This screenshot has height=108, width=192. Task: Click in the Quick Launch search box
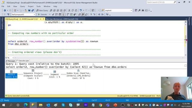pyautogui.click(x=161, y=2)
